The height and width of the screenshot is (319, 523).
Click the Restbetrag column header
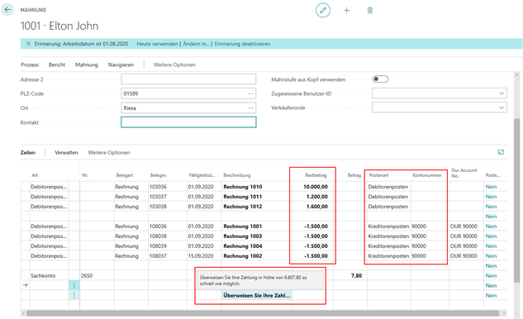(x=316, y=175)
